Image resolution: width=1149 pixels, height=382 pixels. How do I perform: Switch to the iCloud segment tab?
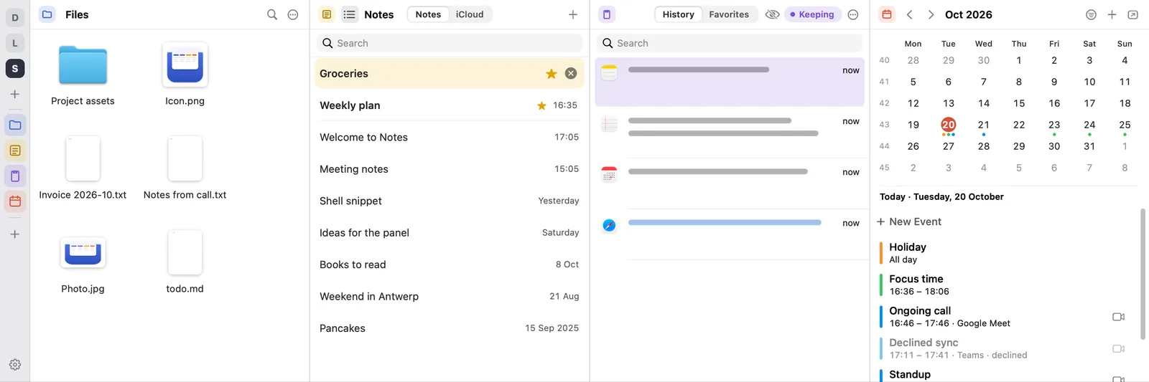coord(470,14)
